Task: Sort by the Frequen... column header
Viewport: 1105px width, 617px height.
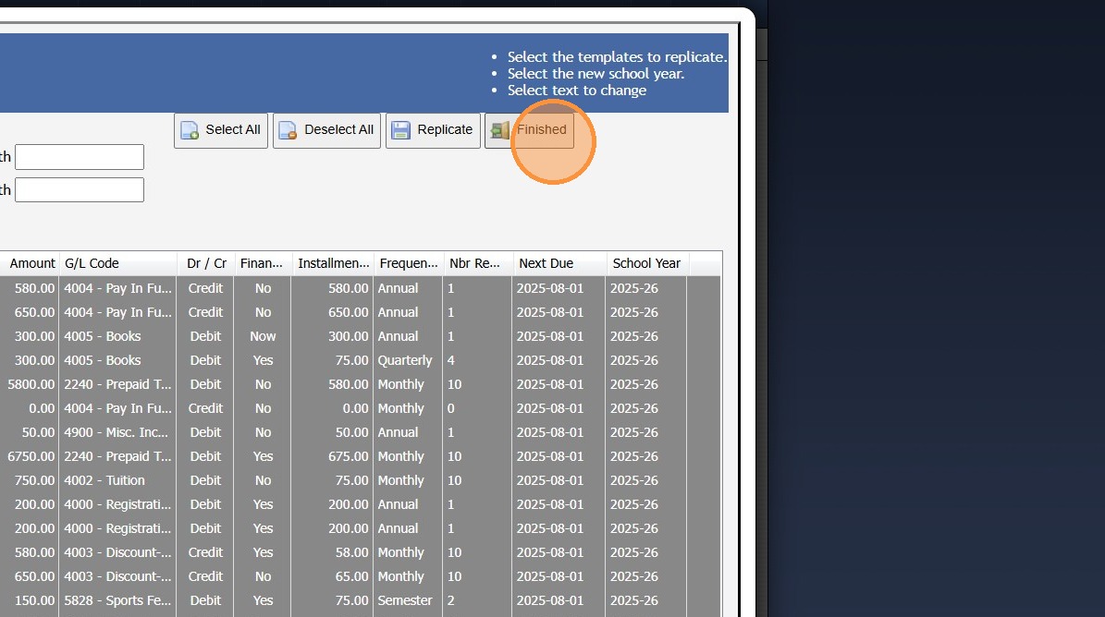Action: click(x=408, y=263)
